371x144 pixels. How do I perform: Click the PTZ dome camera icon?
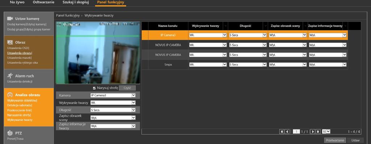[x=10, y=133]
